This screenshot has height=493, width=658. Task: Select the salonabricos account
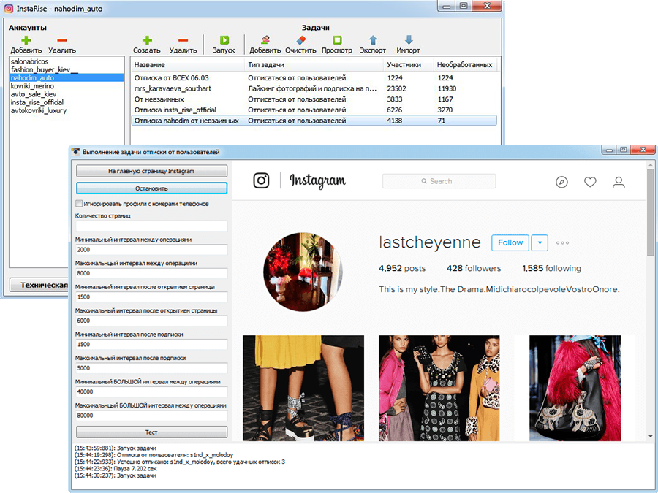click(x=30, y=61)
